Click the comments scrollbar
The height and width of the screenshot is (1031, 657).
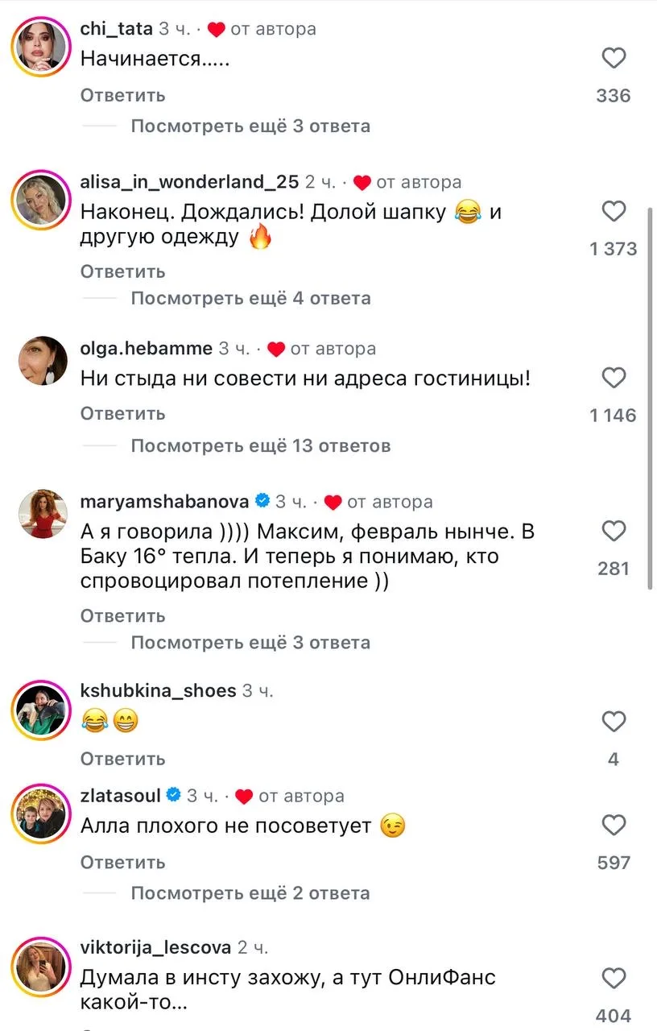click(x=651, y=399)
